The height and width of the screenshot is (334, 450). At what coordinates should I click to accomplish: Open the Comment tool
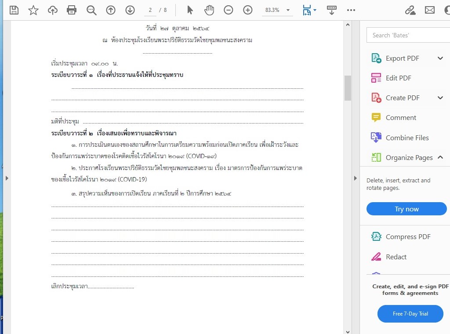pyautogui.click(x=400, y=118)
